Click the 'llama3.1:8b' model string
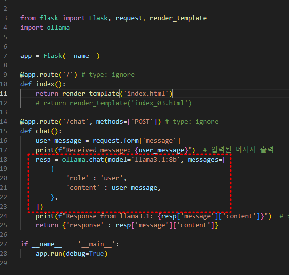289x275 pixels. (x=155, y=159)
